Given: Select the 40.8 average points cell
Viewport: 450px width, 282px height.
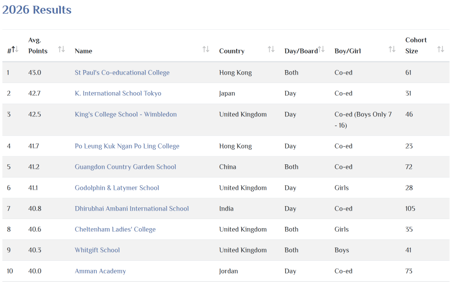Looking at the screenshot, I should [x=35, y=209].
